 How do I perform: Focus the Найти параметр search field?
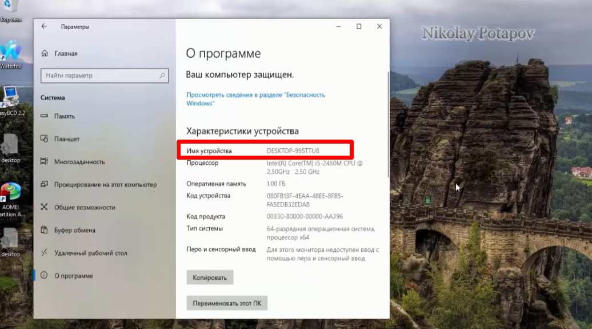(x=105, y=76)
